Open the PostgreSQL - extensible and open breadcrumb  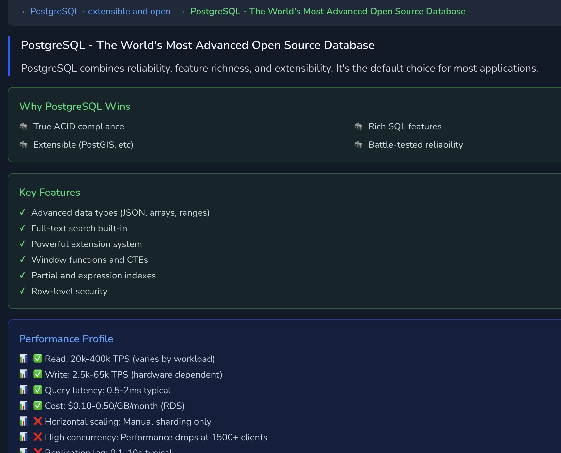pos(100,11)
